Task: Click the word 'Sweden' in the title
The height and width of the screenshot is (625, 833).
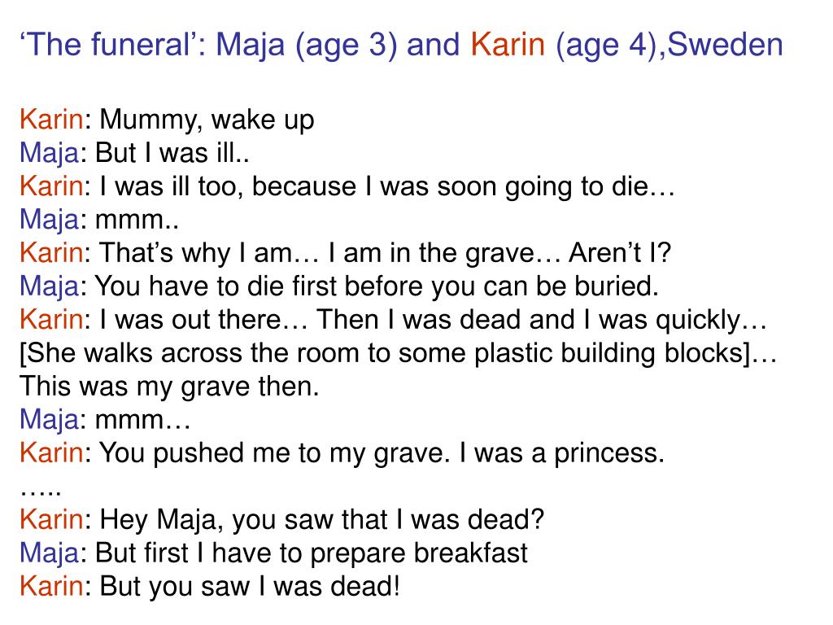Action: pos(725,44)
